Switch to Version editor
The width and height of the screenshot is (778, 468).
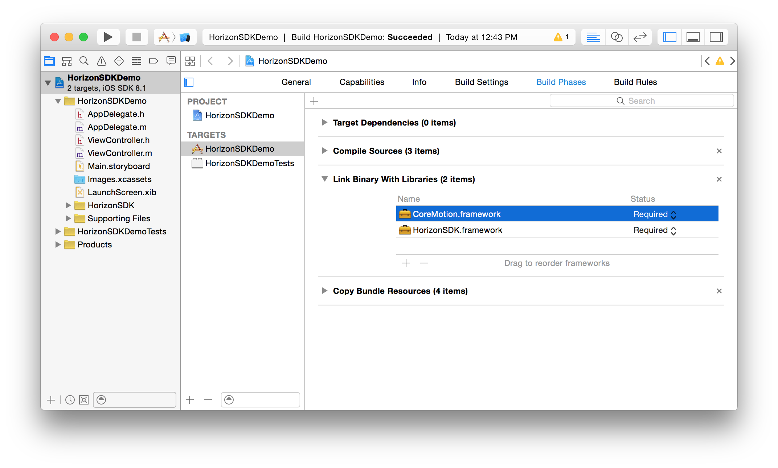[x=640, y=37]
